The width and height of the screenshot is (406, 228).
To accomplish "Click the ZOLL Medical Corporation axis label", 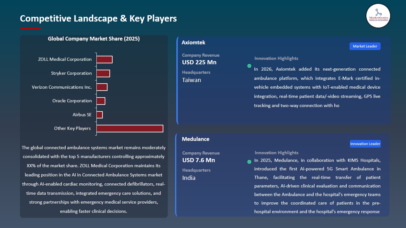I will [65, 59].
